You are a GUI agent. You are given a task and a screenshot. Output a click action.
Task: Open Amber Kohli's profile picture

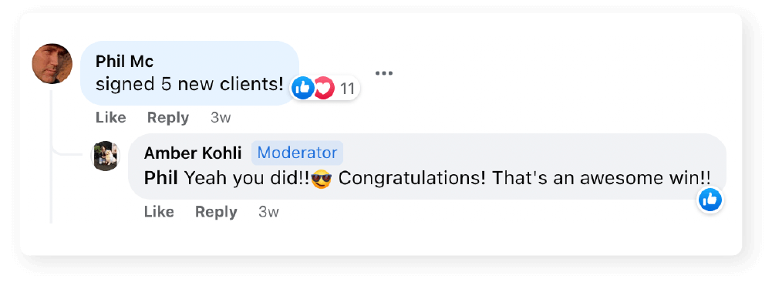106,156
